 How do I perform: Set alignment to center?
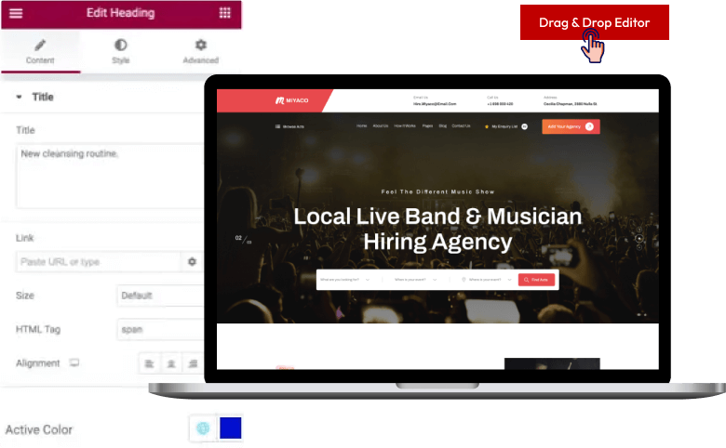[171, 363]
